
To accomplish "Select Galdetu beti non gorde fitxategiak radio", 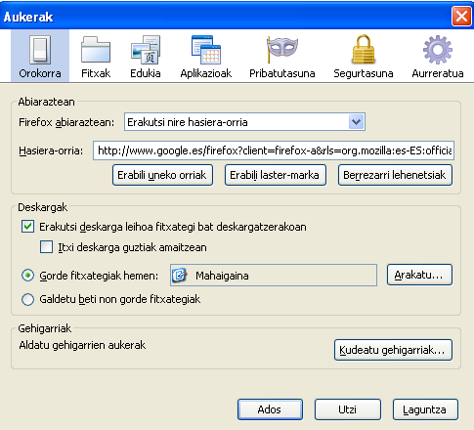I will click(x=27, y=299).
